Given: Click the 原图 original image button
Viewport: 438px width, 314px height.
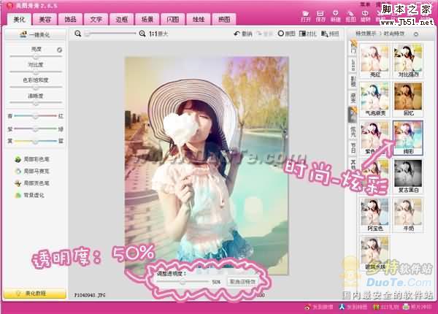Looking at the screenshot, I should [x=286, y=34].
